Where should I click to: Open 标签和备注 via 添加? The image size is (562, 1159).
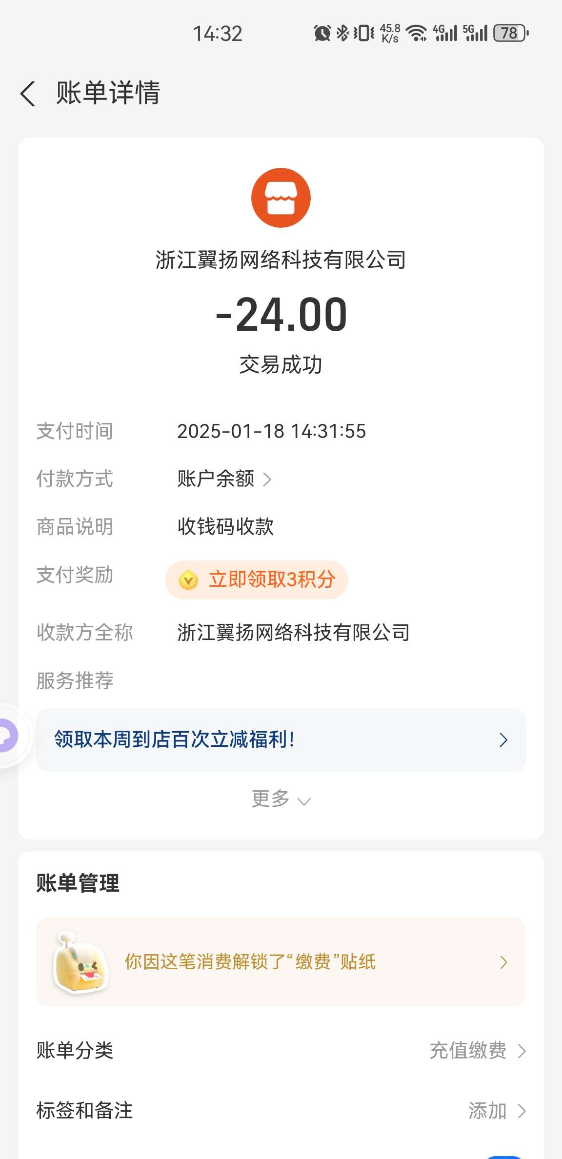tap(496, 1111)
